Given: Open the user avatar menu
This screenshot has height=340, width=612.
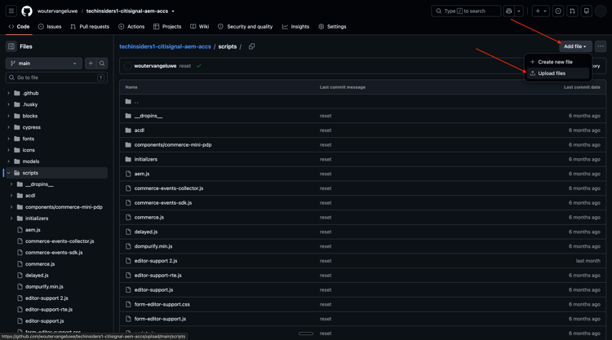Looking at the screenshot, I should tap(601, 11).
